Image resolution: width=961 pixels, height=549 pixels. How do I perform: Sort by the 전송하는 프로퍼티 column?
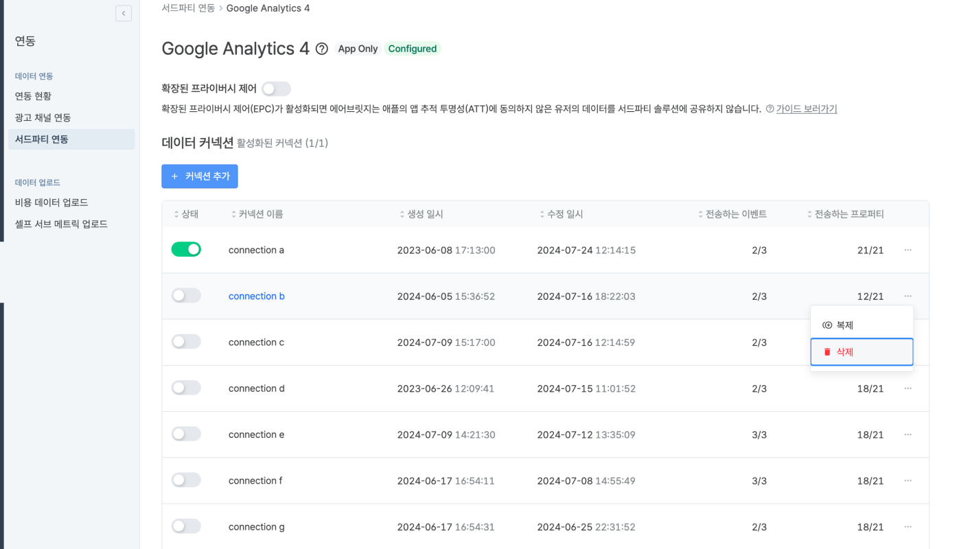[x=845, y=214]
